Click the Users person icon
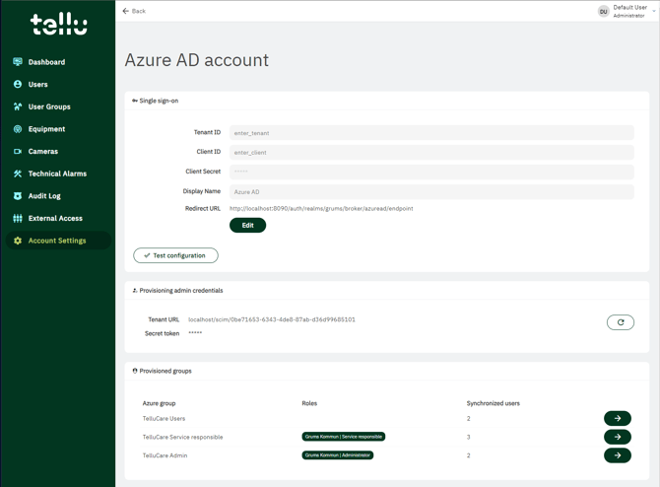This screenshot has height=487, width=660. [x=18, y=84]
